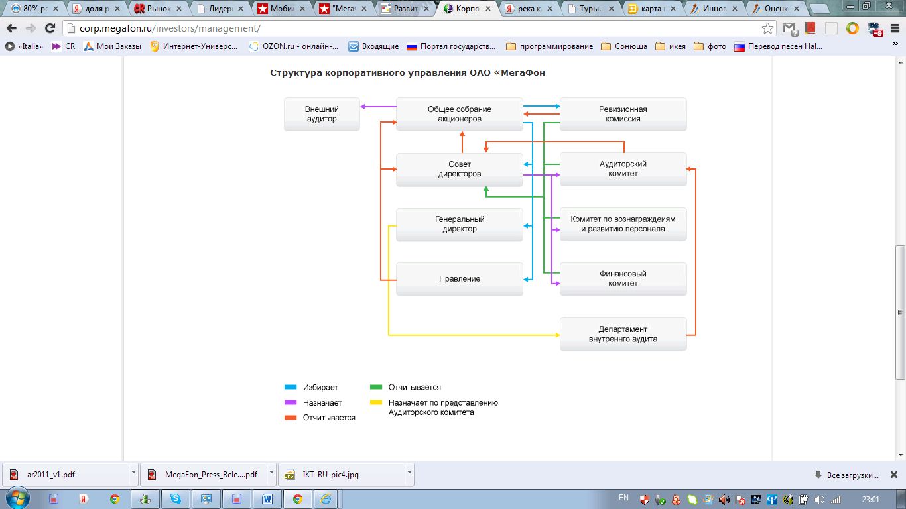
Task: Open the Gmail extension icon
Action: coord(789,28)
